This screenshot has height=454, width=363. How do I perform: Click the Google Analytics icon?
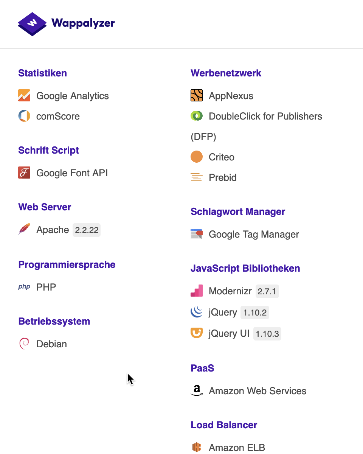tap(24, 96)
